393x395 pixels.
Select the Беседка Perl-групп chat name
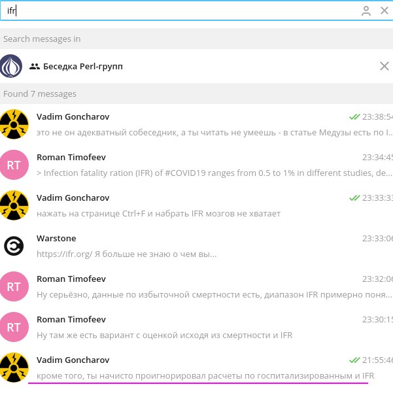click(x=83, y=67)
